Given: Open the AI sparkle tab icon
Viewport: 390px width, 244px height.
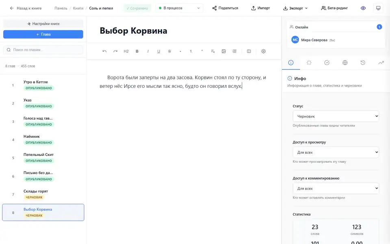Looking at the screenshot, I should click(309, 63).
